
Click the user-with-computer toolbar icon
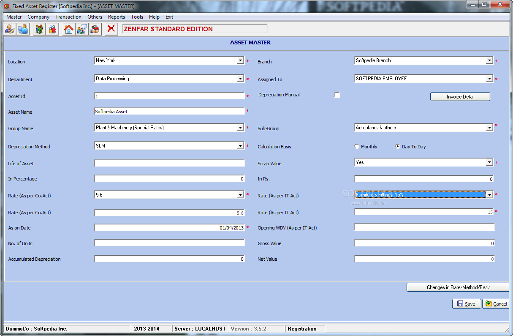pos(23,29)
